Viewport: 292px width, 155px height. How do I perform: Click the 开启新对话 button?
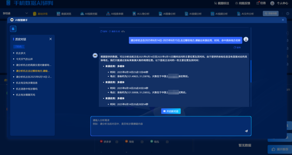pyautogui.click(x=171, y=111)
